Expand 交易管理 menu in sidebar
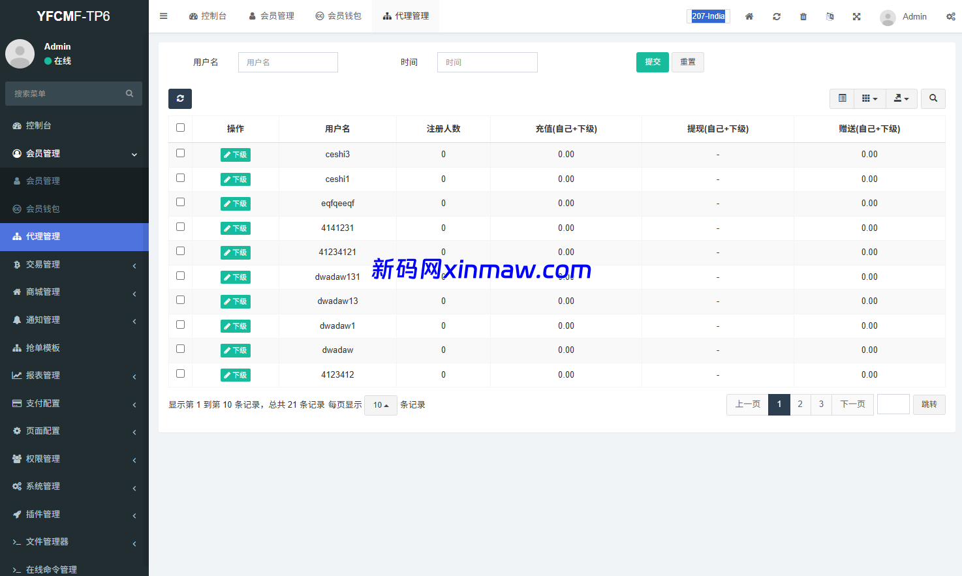The height and width of the screenshot is (576, 962). (74, 264)
